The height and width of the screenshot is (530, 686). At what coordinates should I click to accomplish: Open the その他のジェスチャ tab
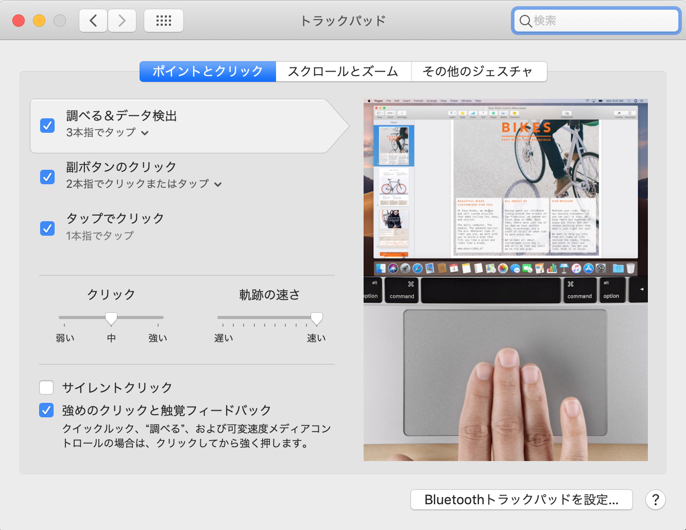479,72
